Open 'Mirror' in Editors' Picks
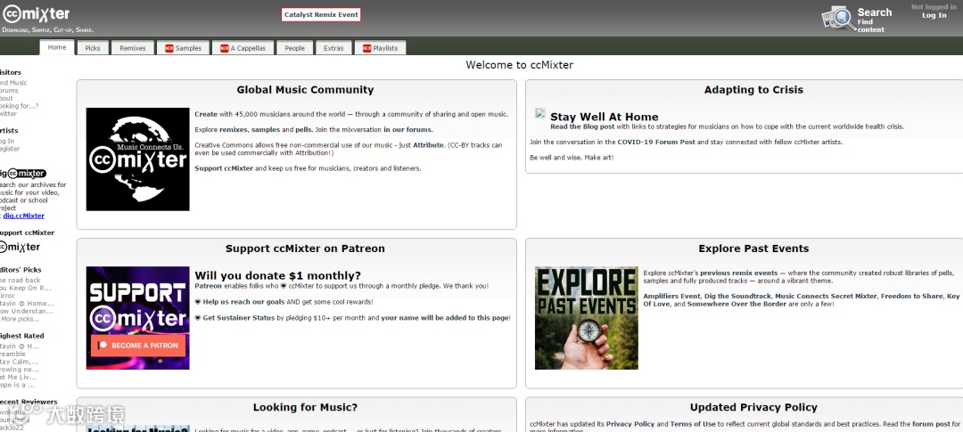963x432 pixels. tap(7, 296)
